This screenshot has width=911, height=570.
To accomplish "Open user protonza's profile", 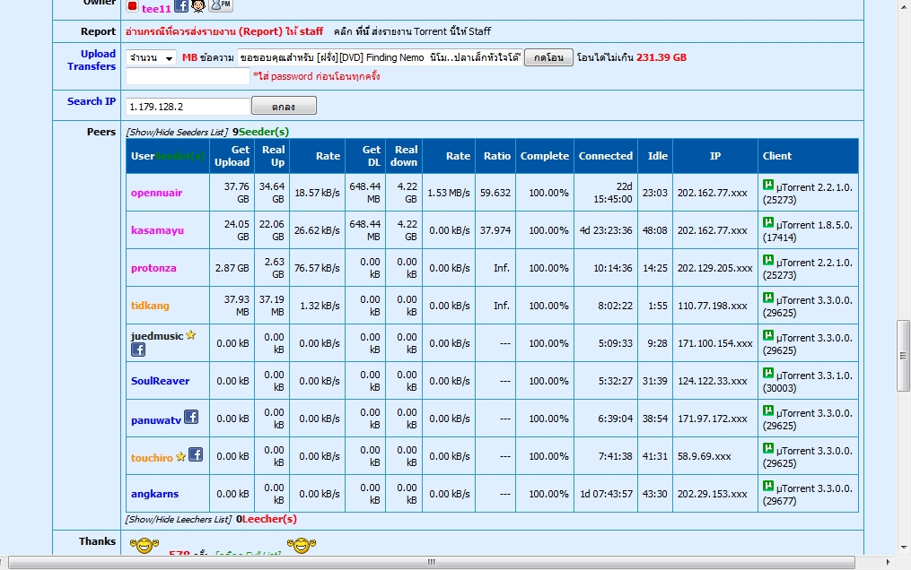I will point(153,268).
